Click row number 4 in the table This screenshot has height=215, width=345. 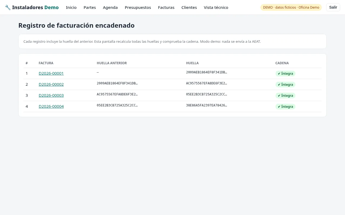tap(27, 106)
